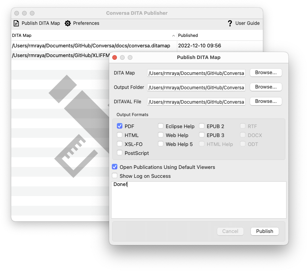Viewport: 307px width, 271px height.
Task: Open the Preferences toolbar label
Action: 86,23
